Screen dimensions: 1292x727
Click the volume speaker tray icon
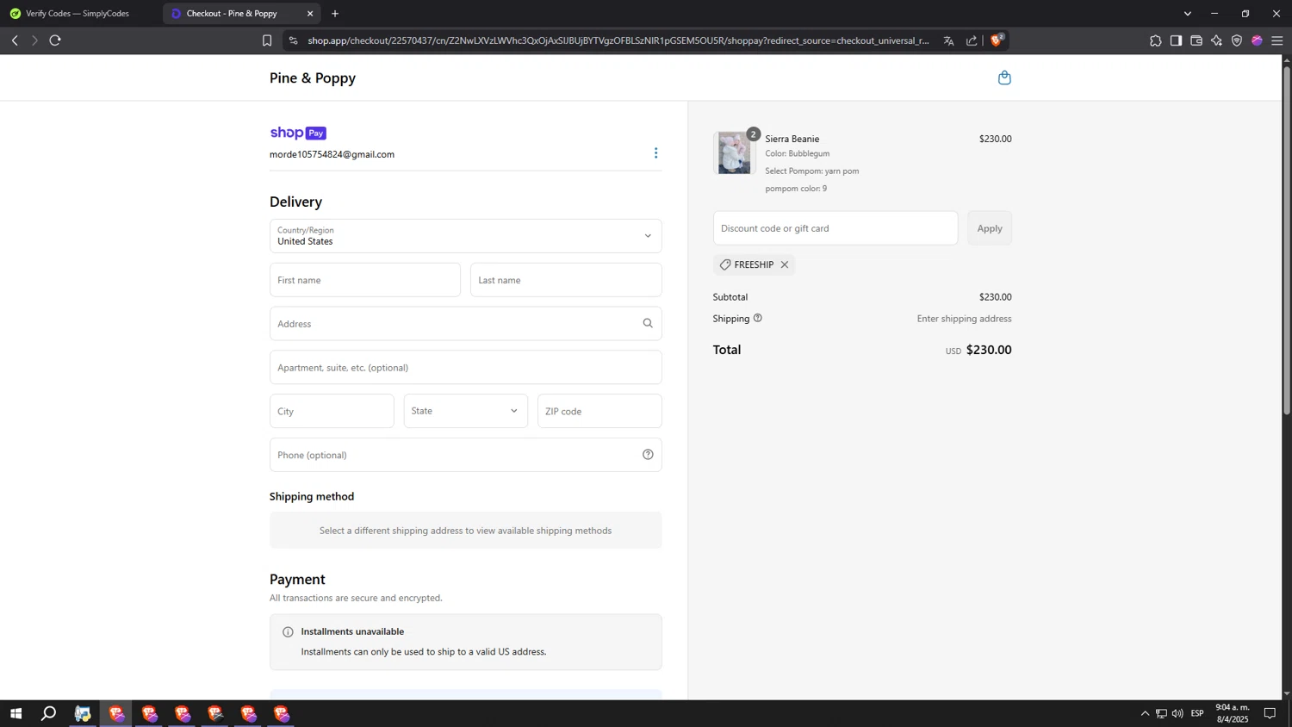(1177, 713)
